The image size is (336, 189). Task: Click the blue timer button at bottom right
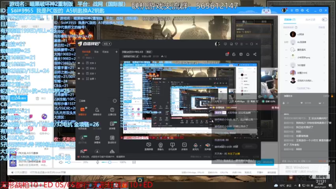(265, 162)
